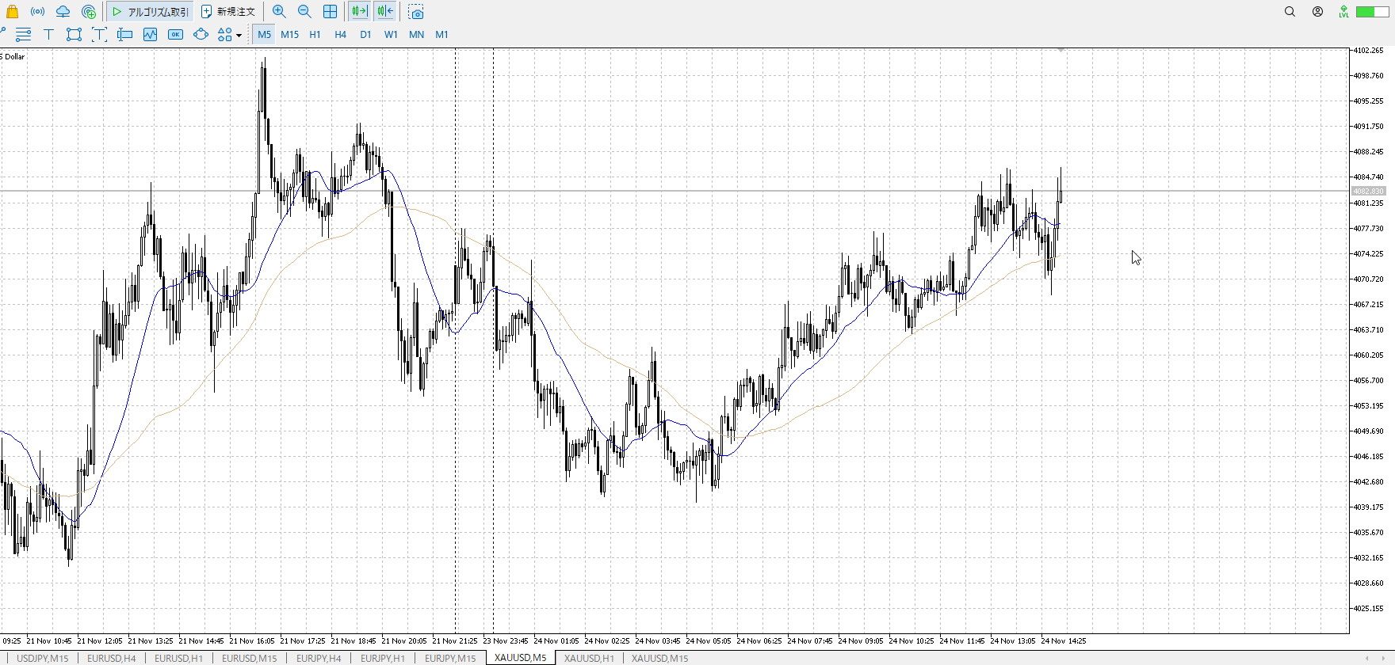
Task: Open the VPS cloud hosting icon
Action: [x=63, y=12]
